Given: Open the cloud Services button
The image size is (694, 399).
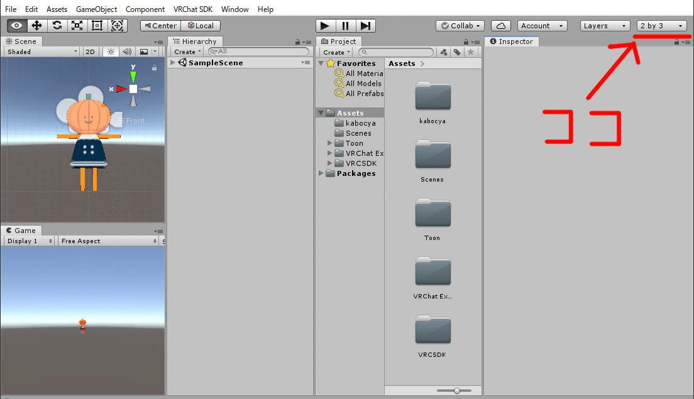Looking at the screenshot, I should pyautogui.click(x=500, y=26).
